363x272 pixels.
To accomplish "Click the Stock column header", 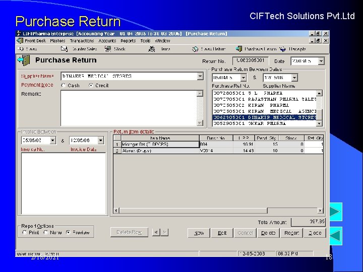I will [291, 138].
